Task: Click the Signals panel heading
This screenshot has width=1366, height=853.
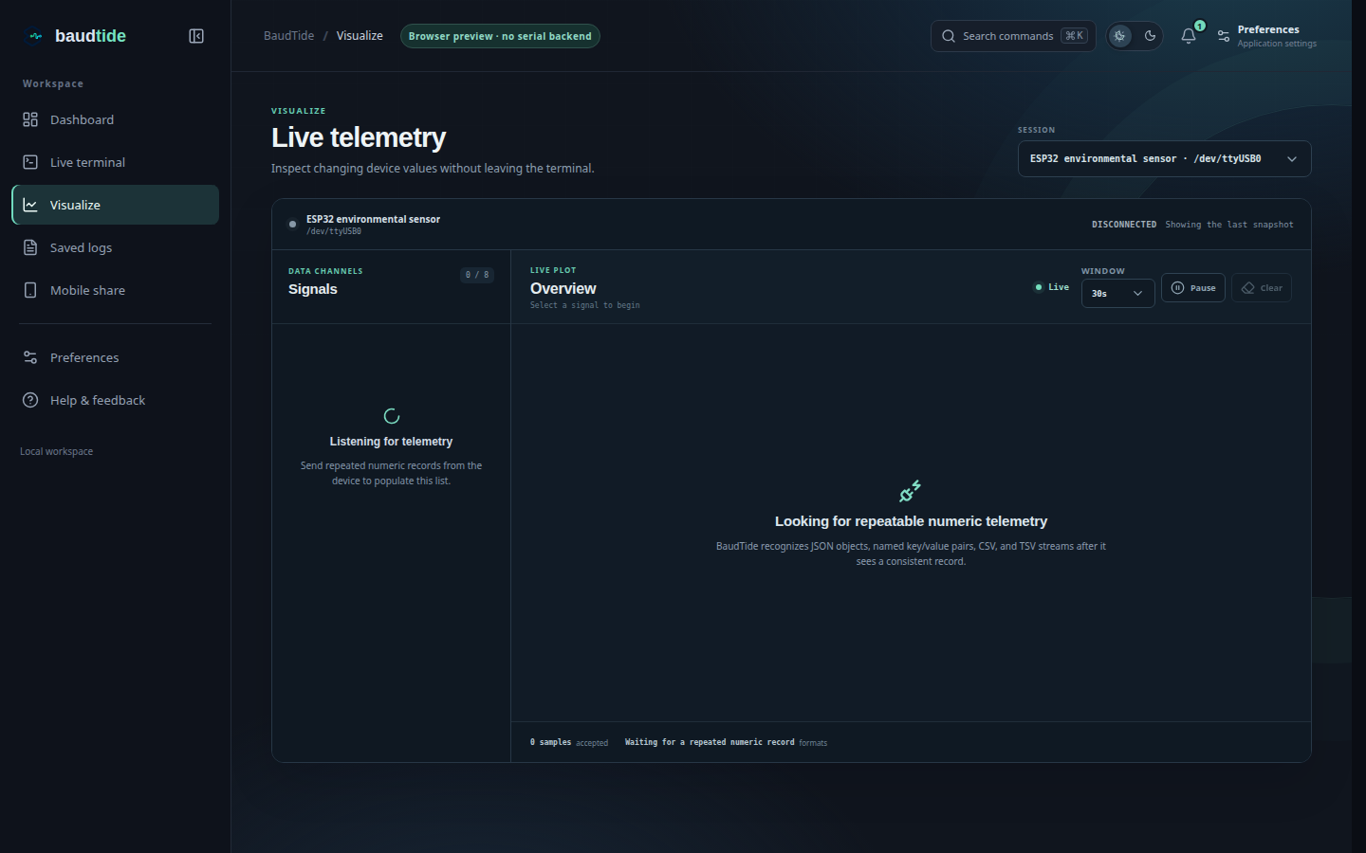Action: click(313, 289)
